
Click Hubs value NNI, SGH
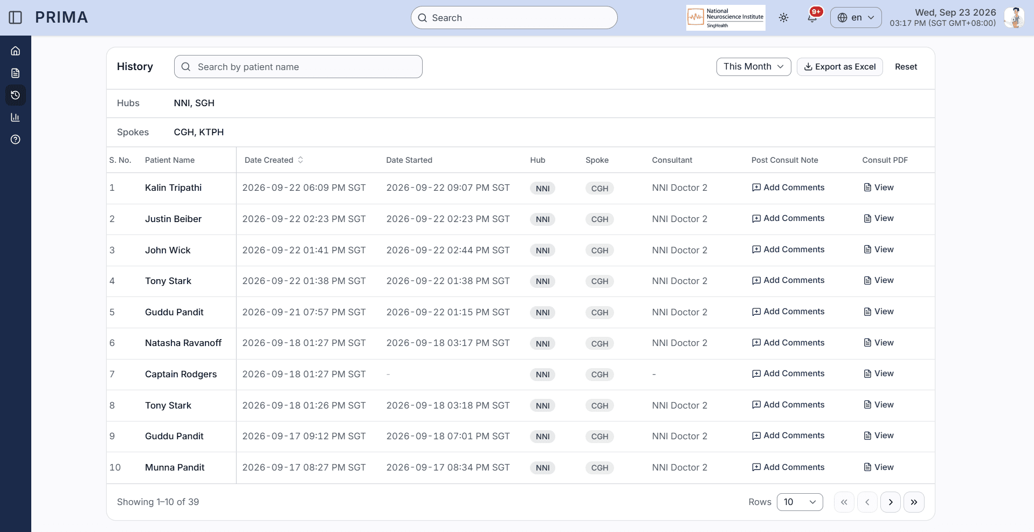(194, 103)
